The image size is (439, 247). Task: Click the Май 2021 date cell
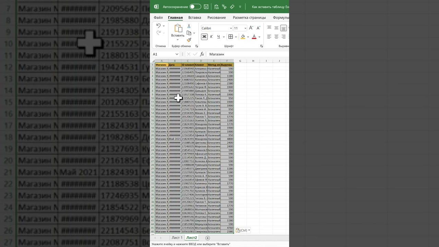pos(175,139)
